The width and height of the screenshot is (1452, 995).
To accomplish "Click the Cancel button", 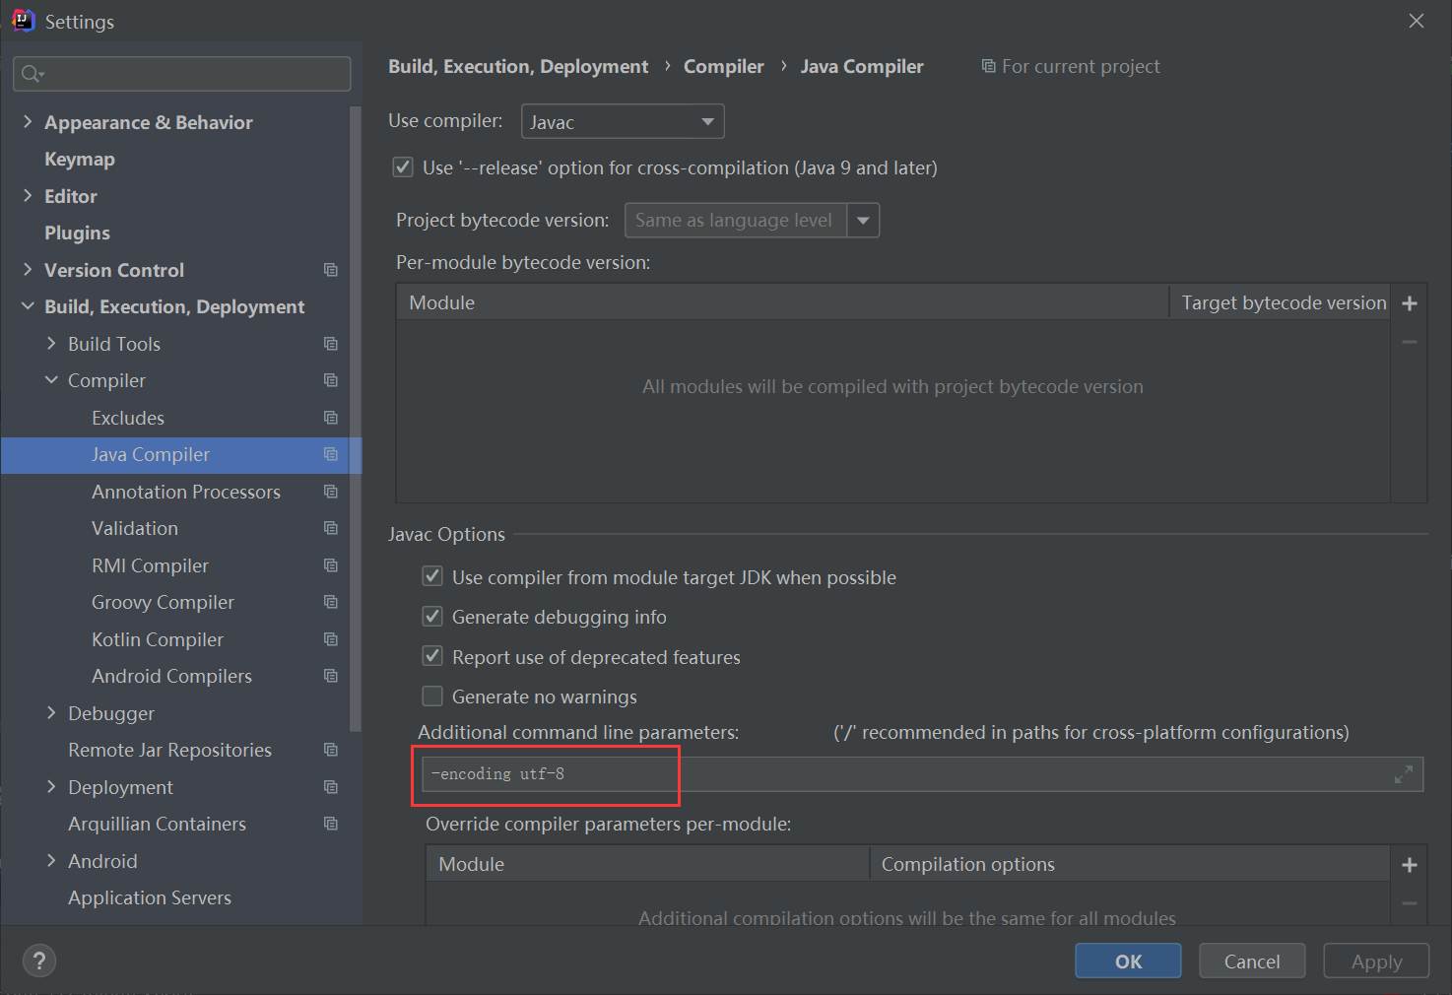I will tap(1252, 962).
